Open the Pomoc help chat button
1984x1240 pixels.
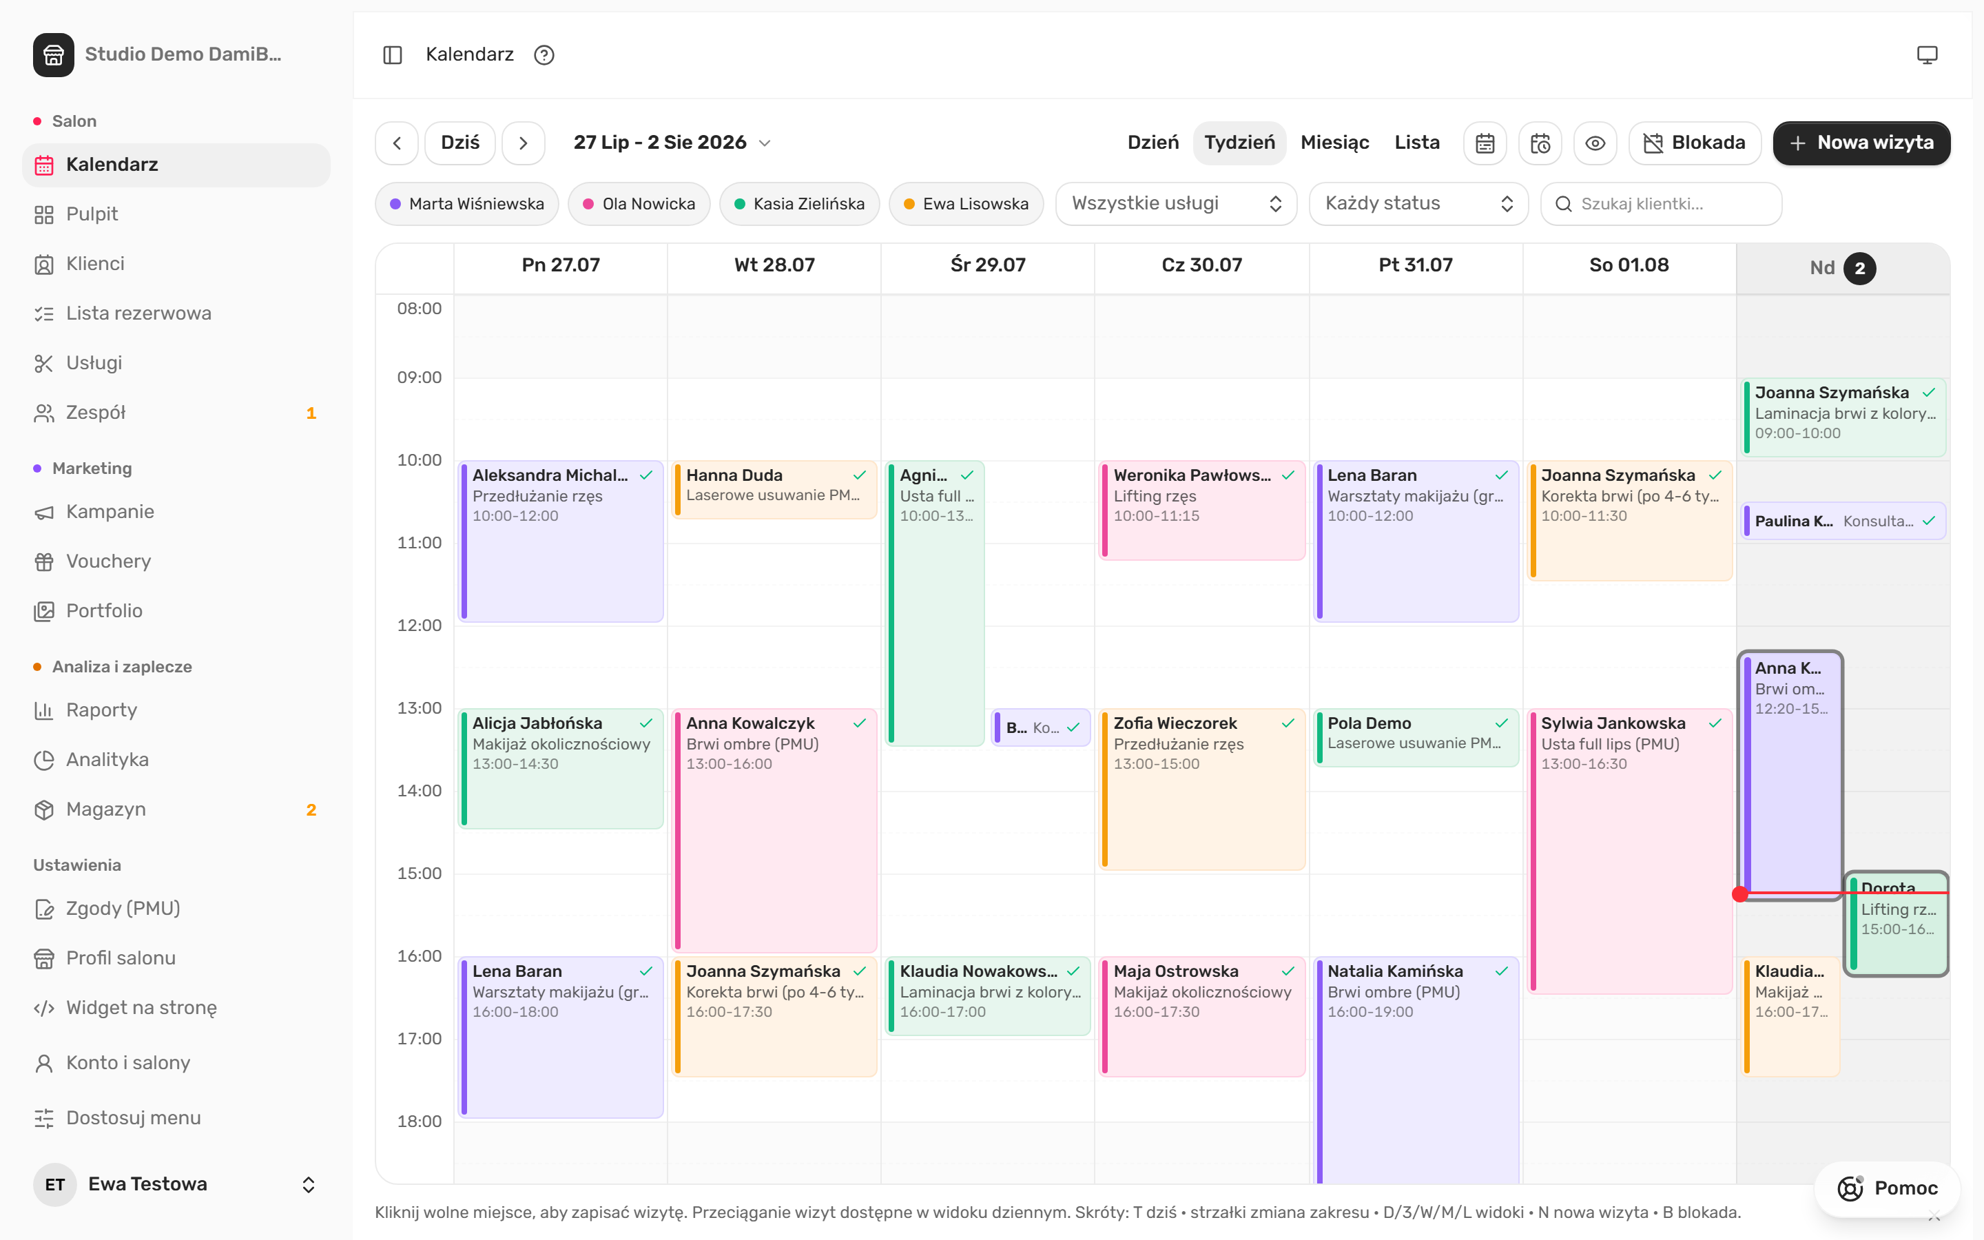[x=1888, y=1188]
